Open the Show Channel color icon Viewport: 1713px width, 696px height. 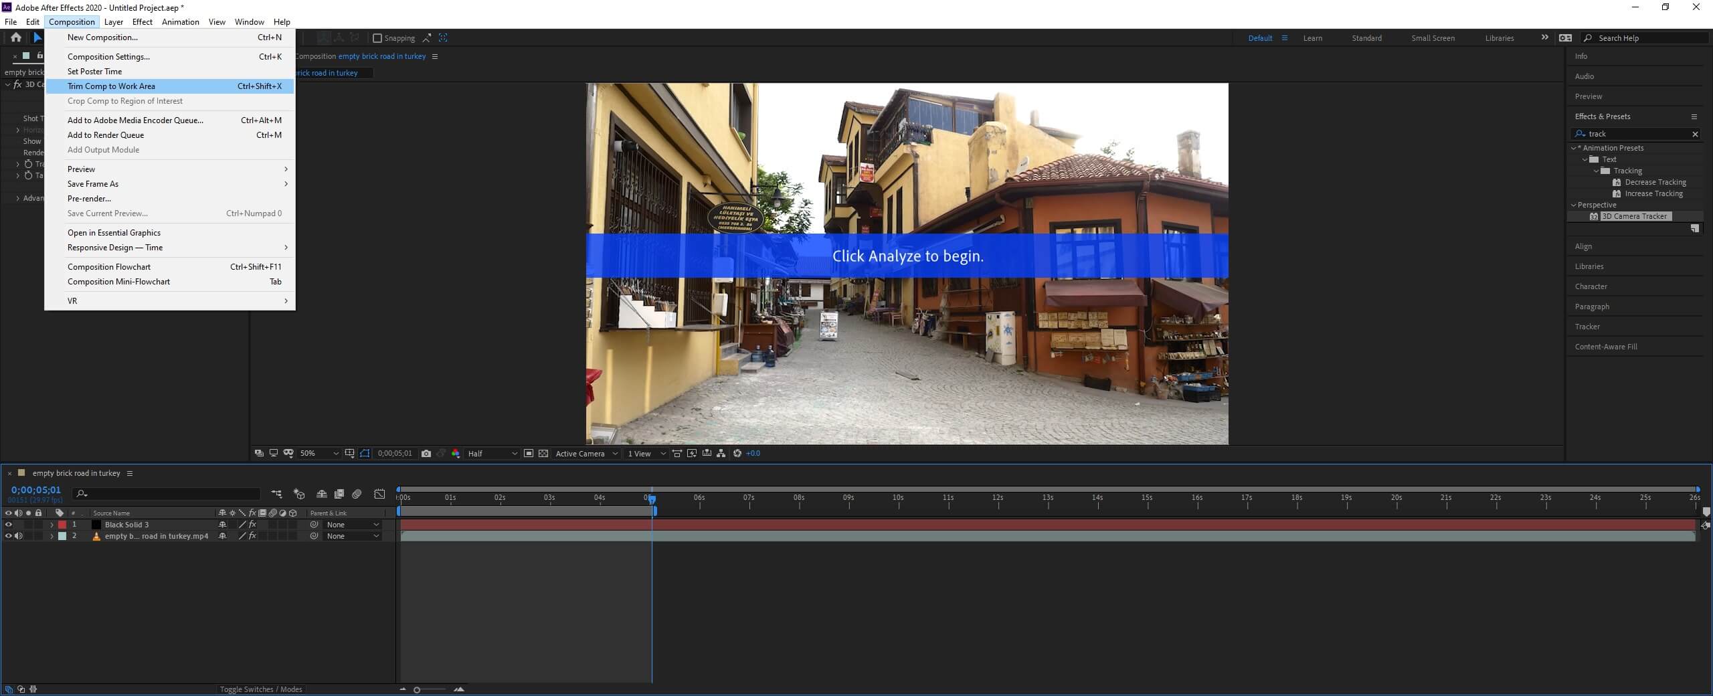click(x=456, y=454)
